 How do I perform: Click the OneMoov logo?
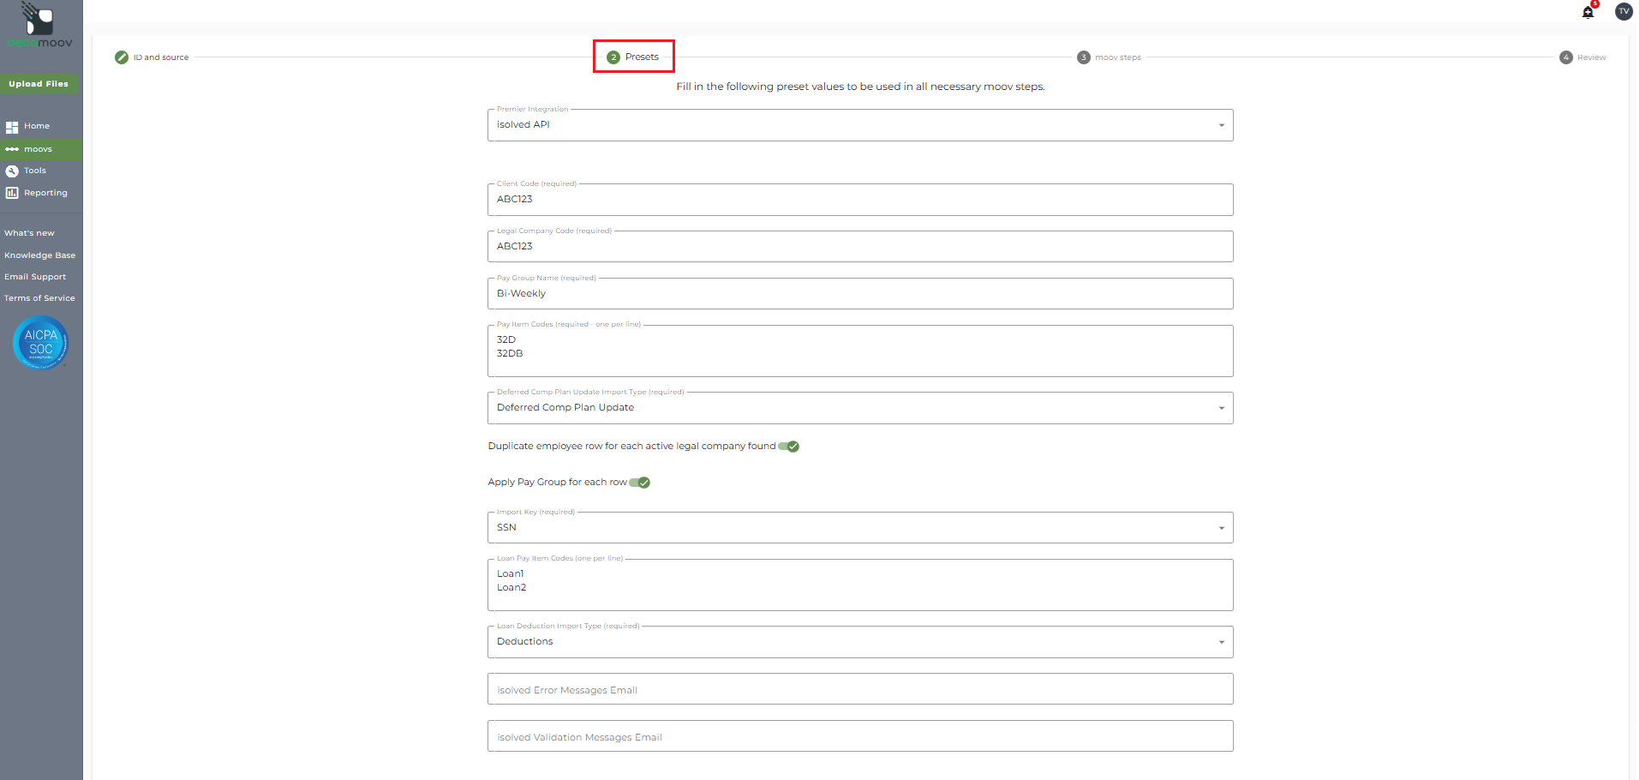pos(40,26)
